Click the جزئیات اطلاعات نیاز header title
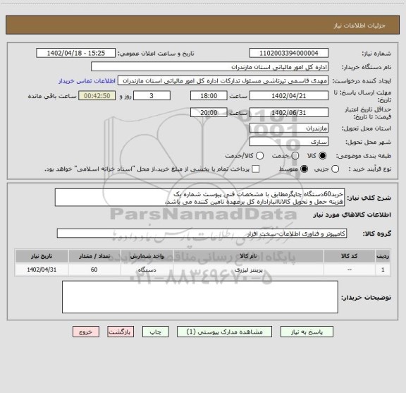Screen dimensions: 406x393 (359, 25)
